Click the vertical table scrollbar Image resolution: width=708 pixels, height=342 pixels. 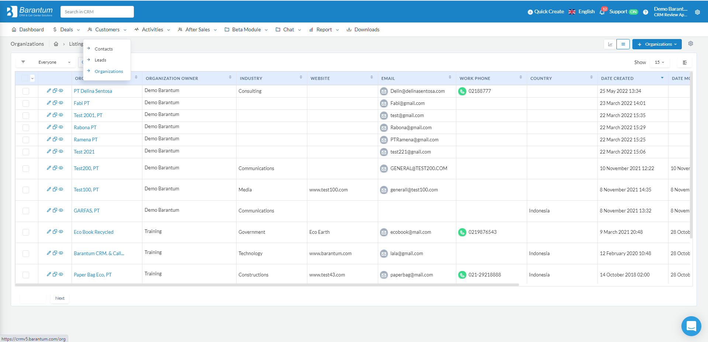point(691,155)
